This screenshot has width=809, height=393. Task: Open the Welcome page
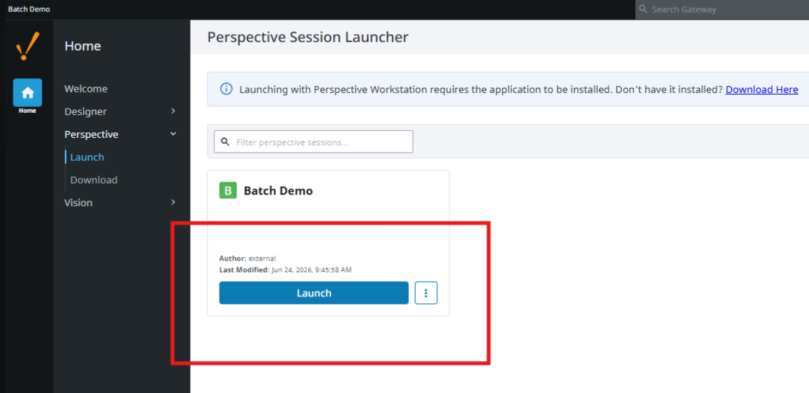[x=86, y=88]
